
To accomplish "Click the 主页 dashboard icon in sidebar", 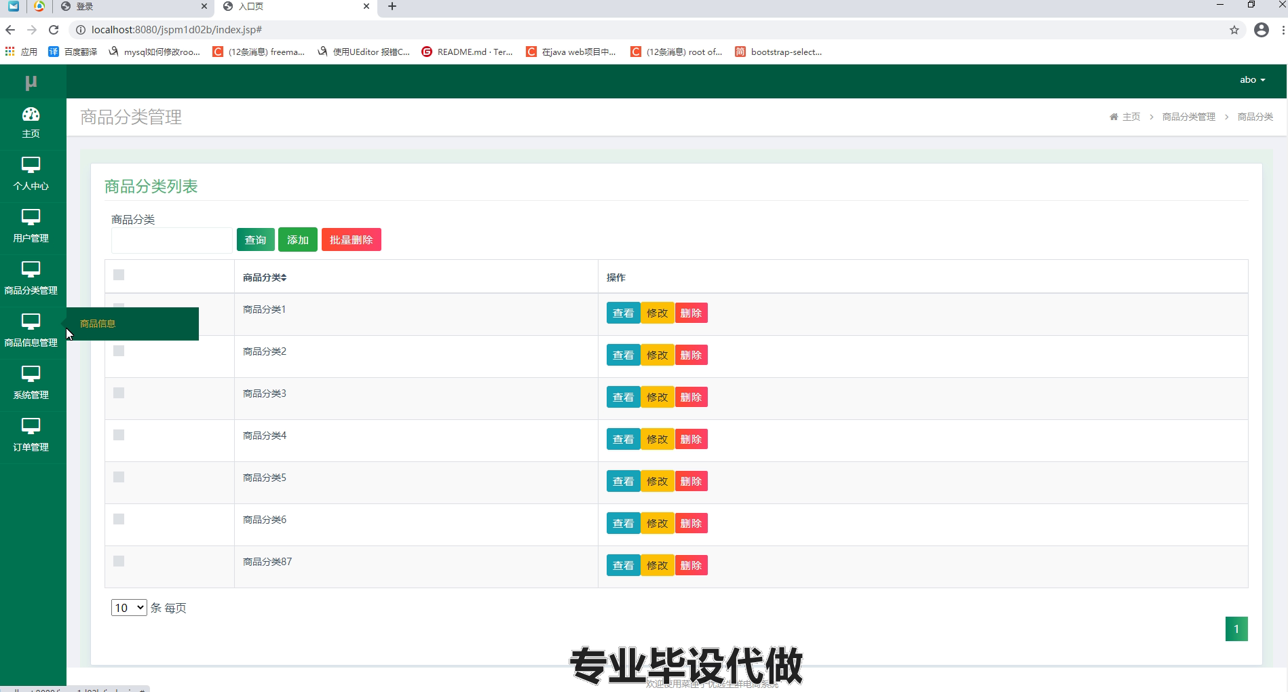I will click(x=31, y=114).
